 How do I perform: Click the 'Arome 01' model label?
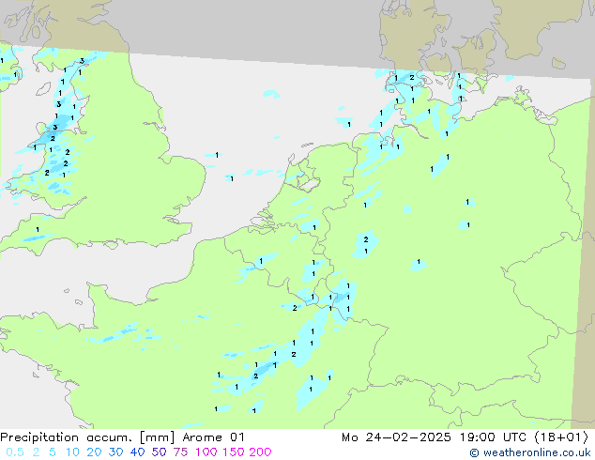213,437
